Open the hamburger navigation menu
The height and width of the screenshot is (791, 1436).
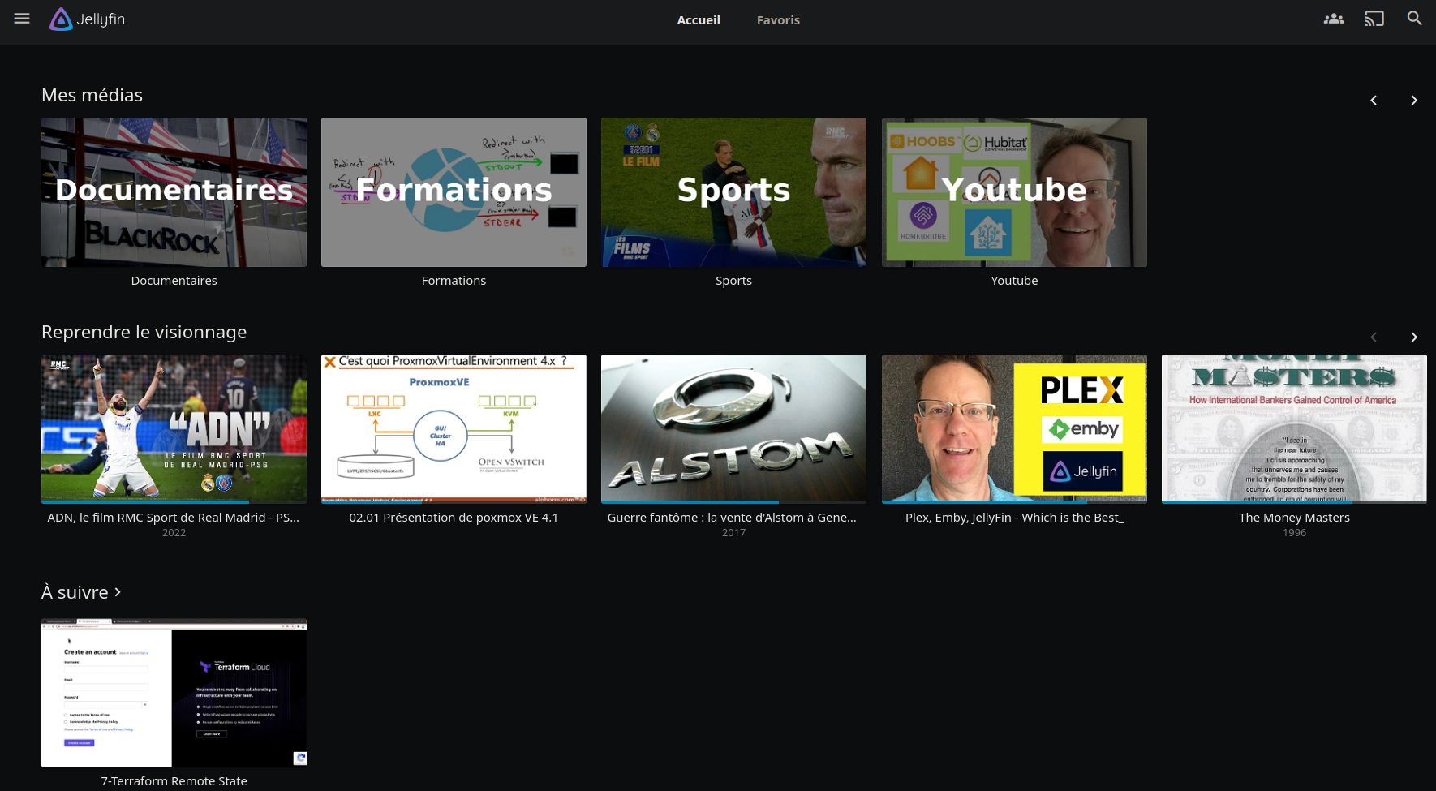(x=22, y=19)
